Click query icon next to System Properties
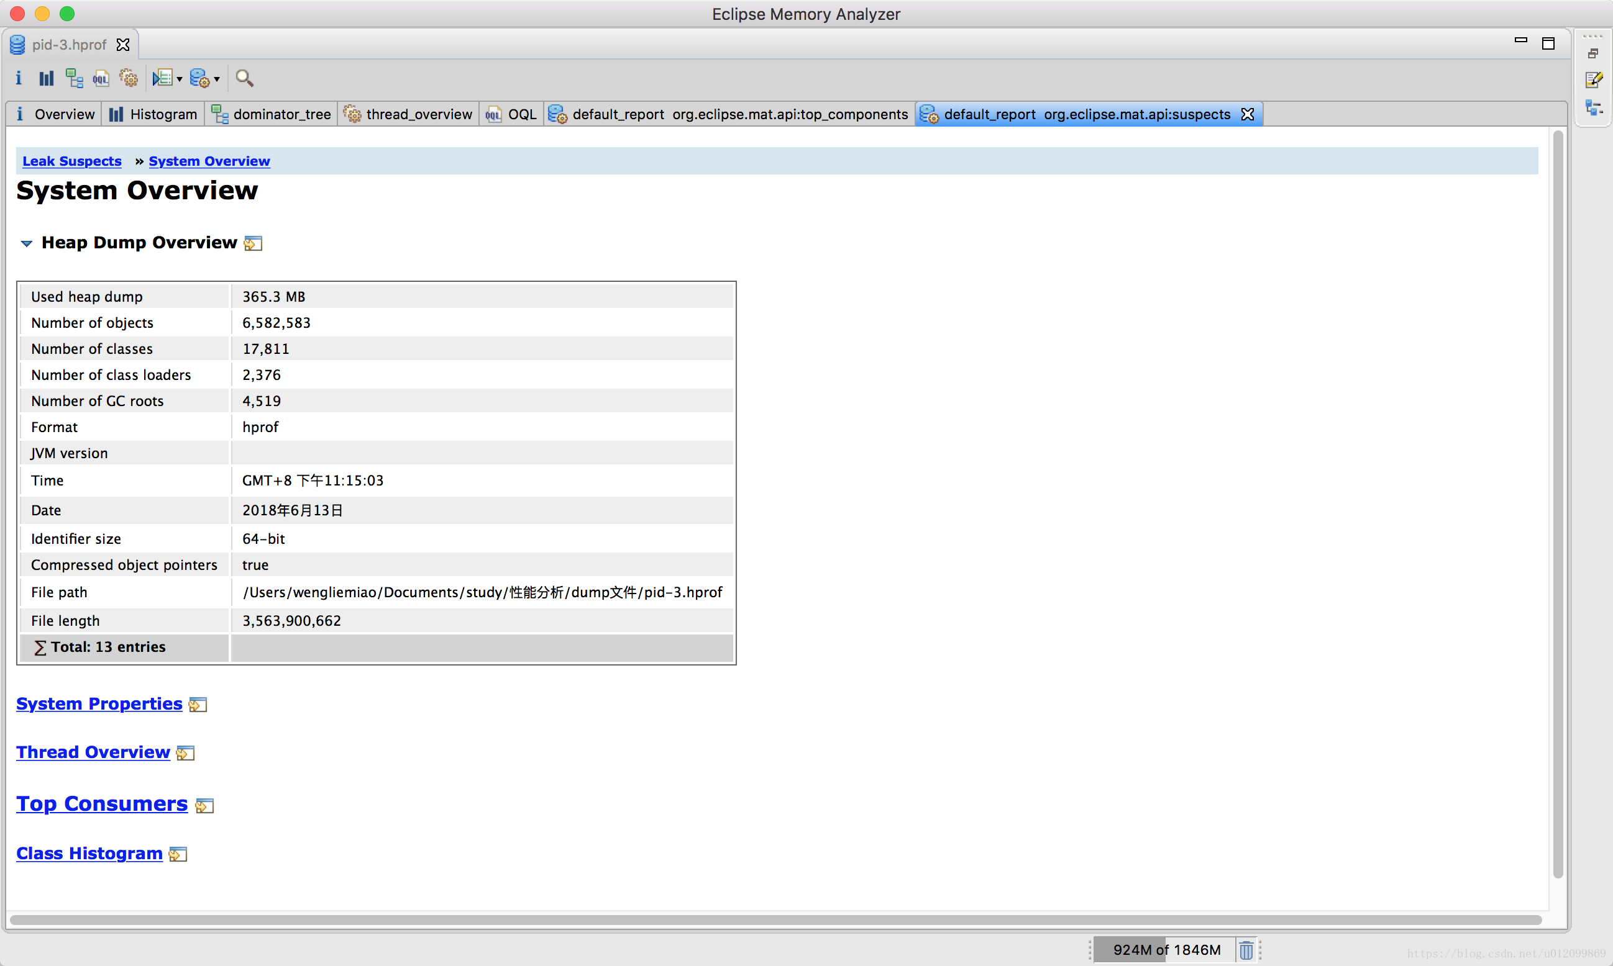This screenshot has width=1613, height=966. (x=198, y=704)
